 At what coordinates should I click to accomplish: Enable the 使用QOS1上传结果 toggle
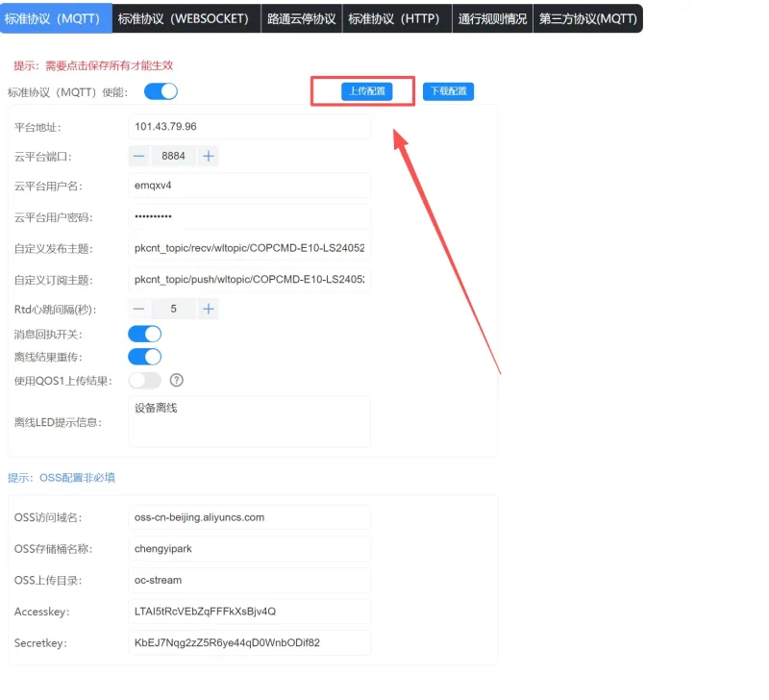tap(144, 381)
